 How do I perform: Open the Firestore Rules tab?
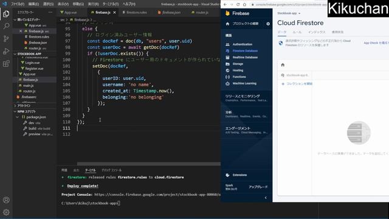(x=297, y=32)
